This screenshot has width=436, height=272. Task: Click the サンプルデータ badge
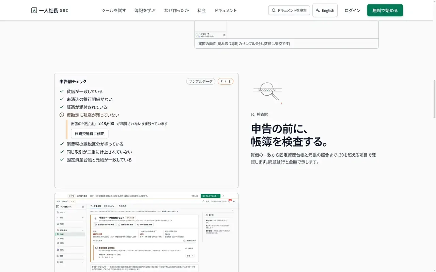pyautogui.click(x=201, y=81)
